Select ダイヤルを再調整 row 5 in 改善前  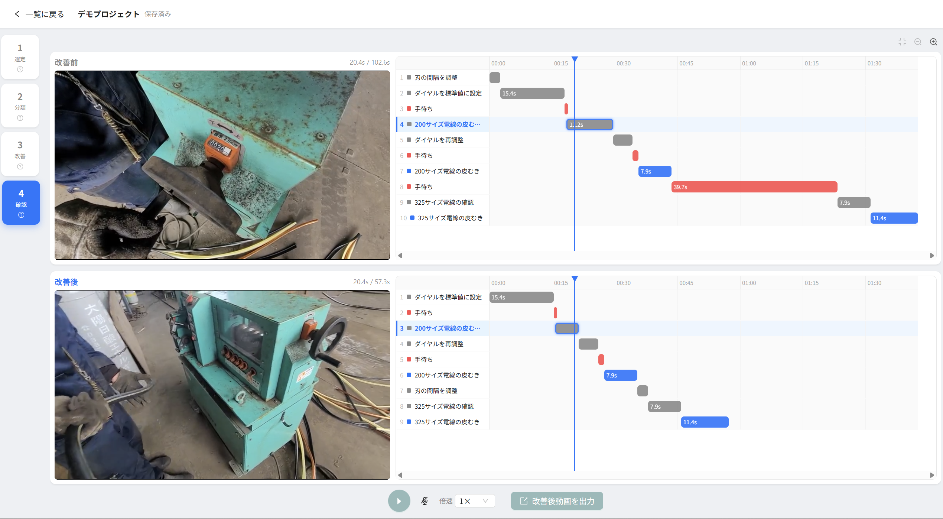coord(443,140)
